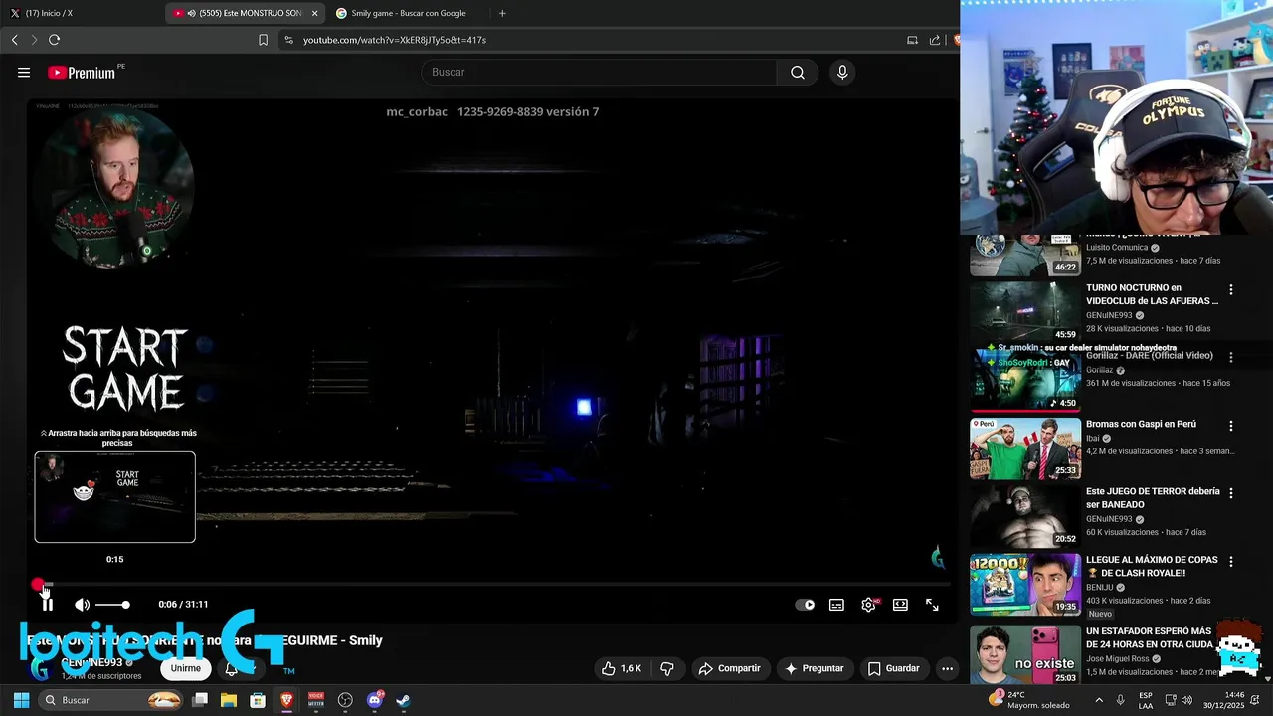Screen dimensions: 1273x716
Task: Click the share page icon in address bar
Action: click(935, 40)
